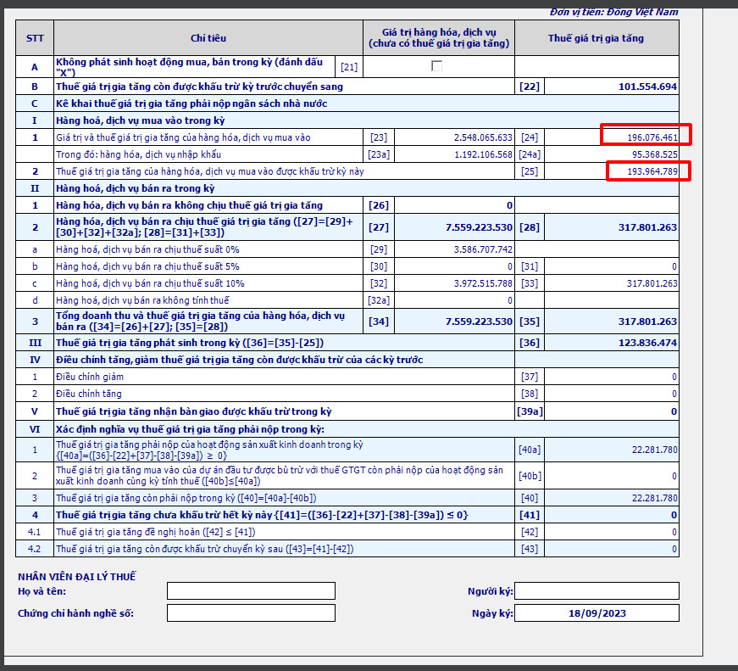Tick the checkbox for indicator [21]
The height and width of the screenshot is (671, 738).
point(436,66)
